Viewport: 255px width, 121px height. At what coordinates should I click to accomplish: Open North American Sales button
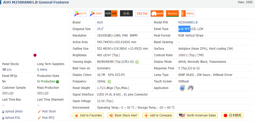click(198, 115)
